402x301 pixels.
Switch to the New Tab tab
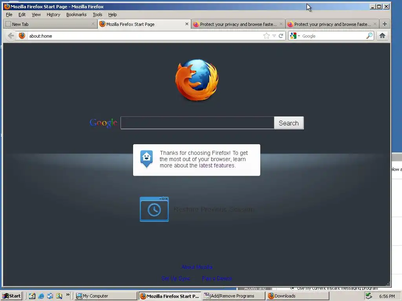[50, 24]
